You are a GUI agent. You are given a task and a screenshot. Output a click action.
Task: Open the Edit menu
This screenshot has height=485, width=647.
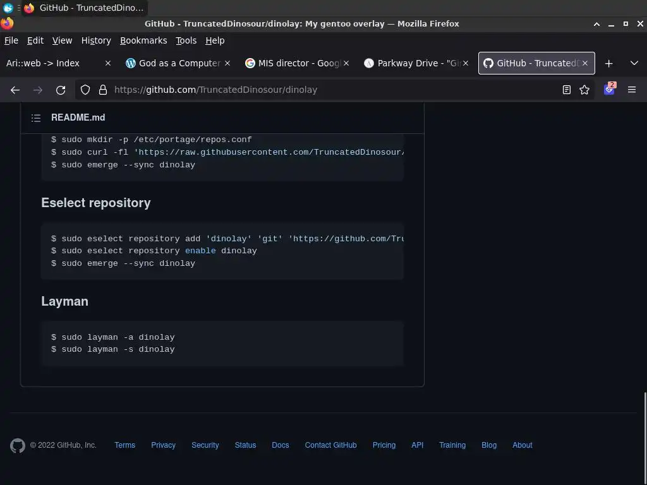tap(35, 40)
